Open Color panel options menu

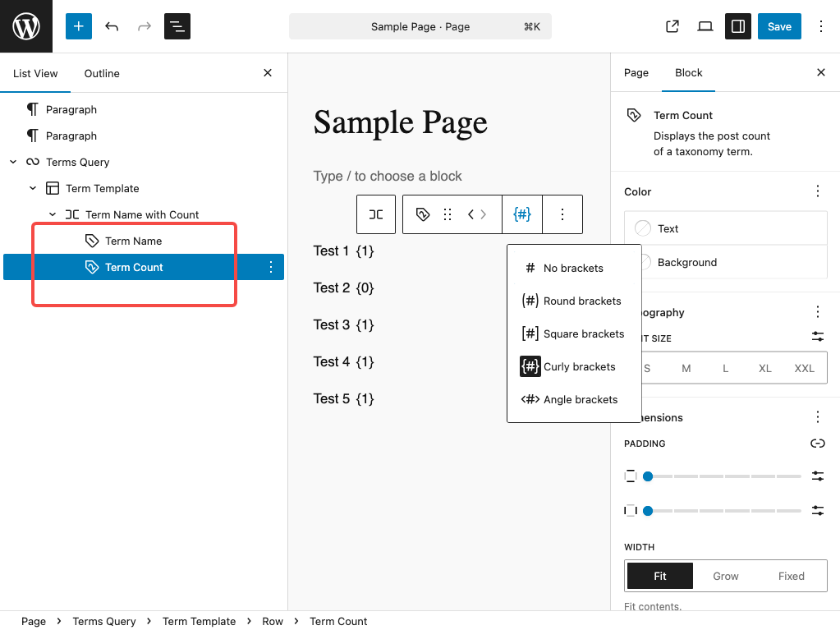[817, 191]
